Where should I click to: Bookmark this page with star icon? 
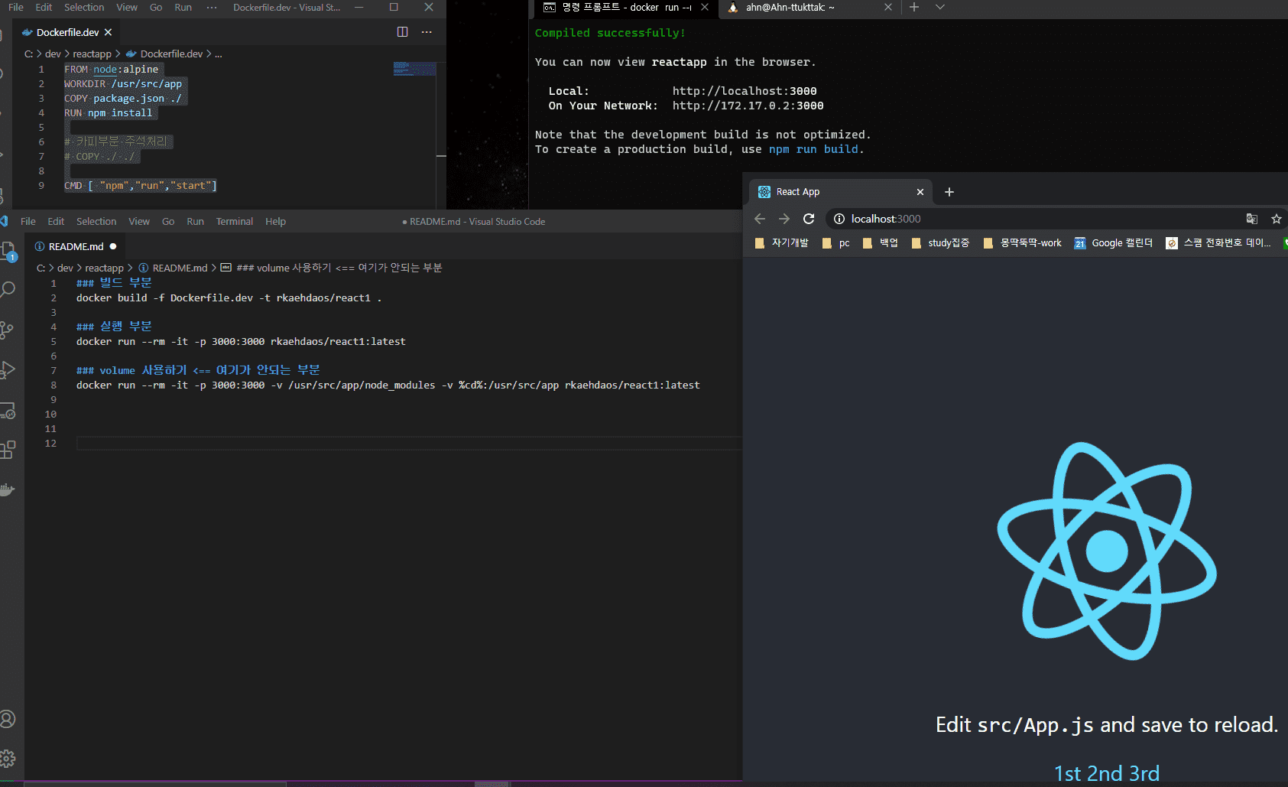coord(1277,219)
